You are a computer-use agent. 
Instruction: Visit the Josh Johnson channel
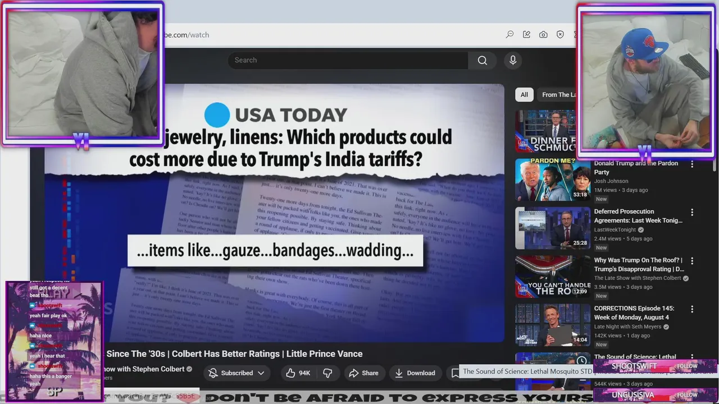(611, 181)
